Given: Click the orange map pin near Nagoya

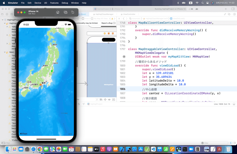Looking at the screenshot, I should coord(41,85).
